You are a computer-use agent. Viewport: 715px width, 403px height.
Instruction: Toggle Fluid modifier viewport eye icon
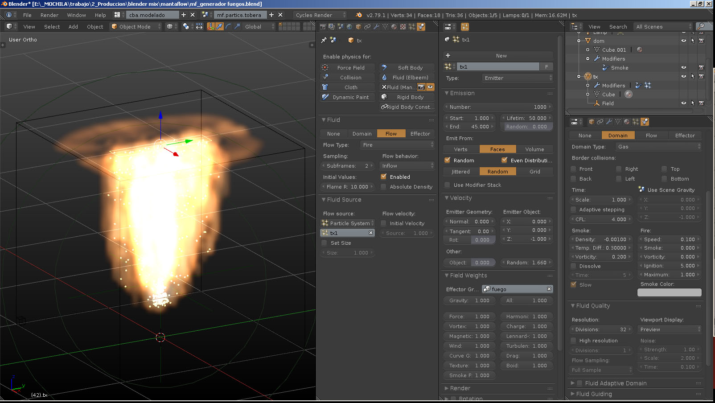(x=430, y=87)
